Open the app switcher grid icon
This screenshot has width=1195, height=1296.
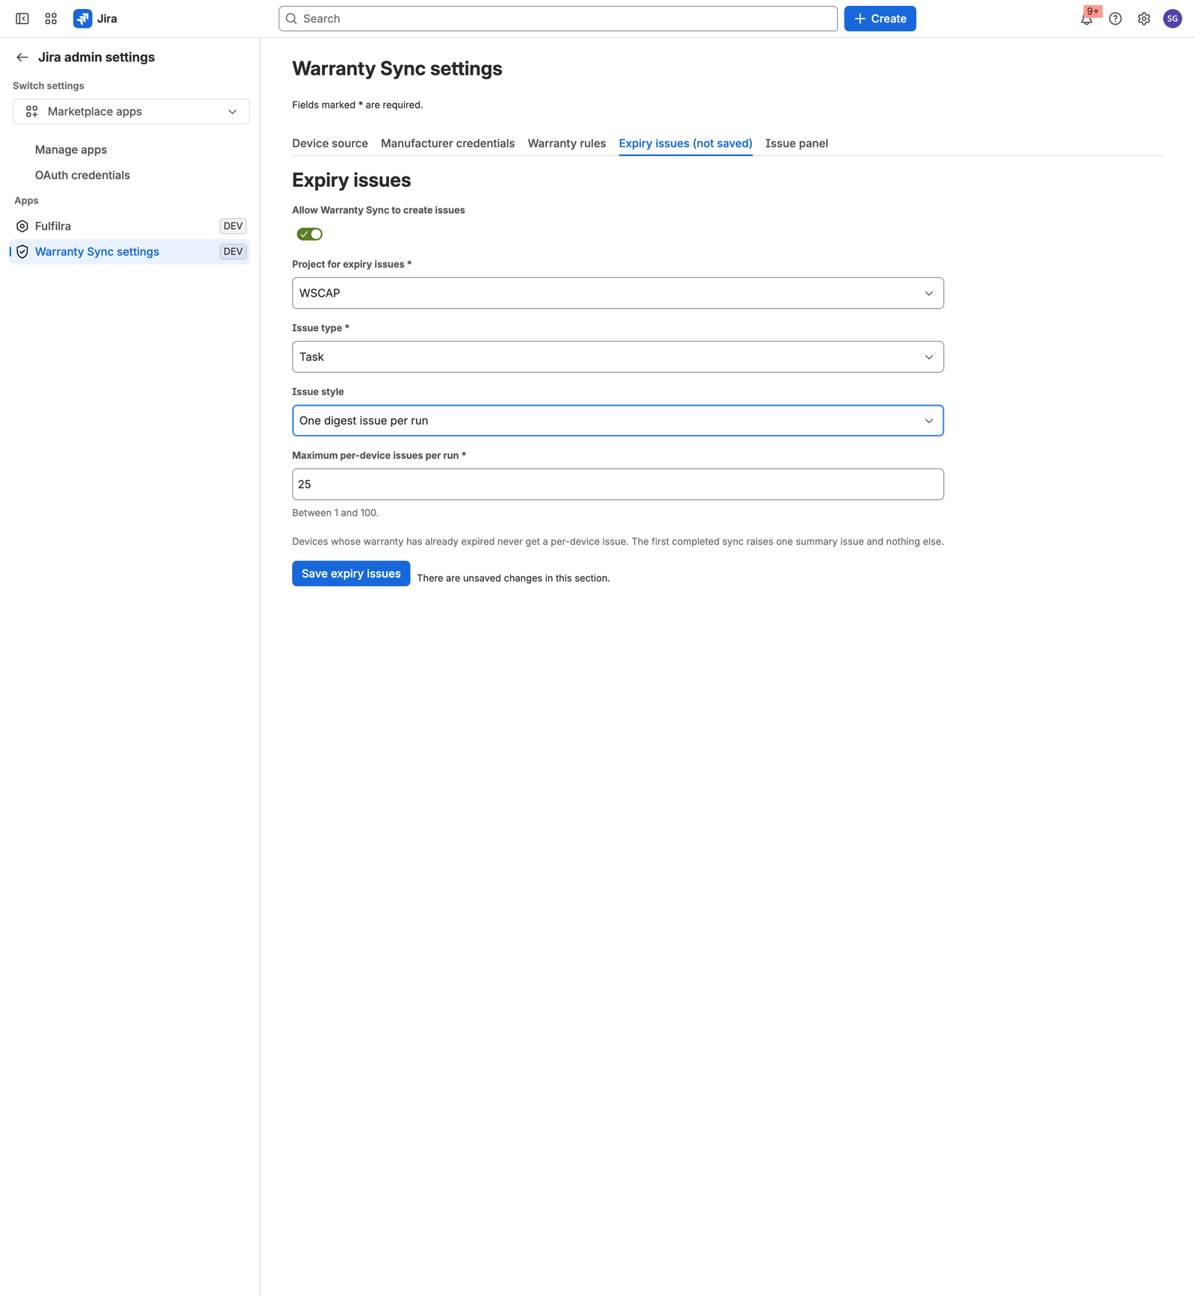(51, 19)
